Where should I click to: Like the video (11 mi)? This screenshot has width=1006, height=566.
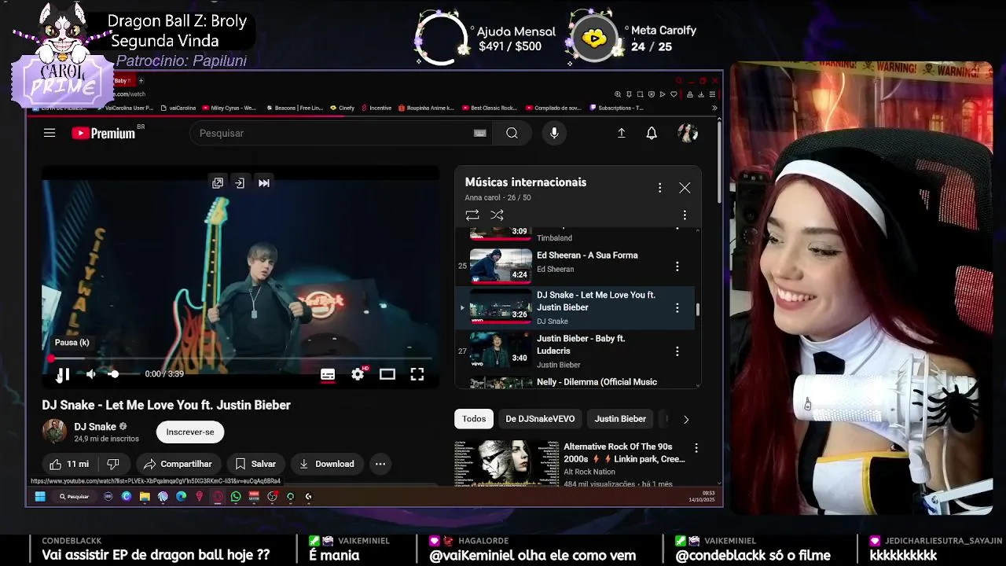pyautogui.click(x=69, y=464)
